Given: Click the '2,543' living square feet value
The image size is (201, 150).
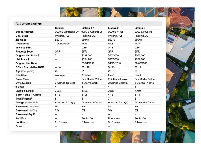Looking at the screenshot, I should tap(111, 91).
